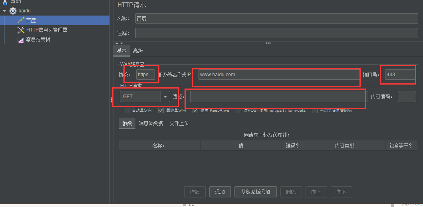Select the 百度 HTTP sampler pipette icon

pos(21,20)
